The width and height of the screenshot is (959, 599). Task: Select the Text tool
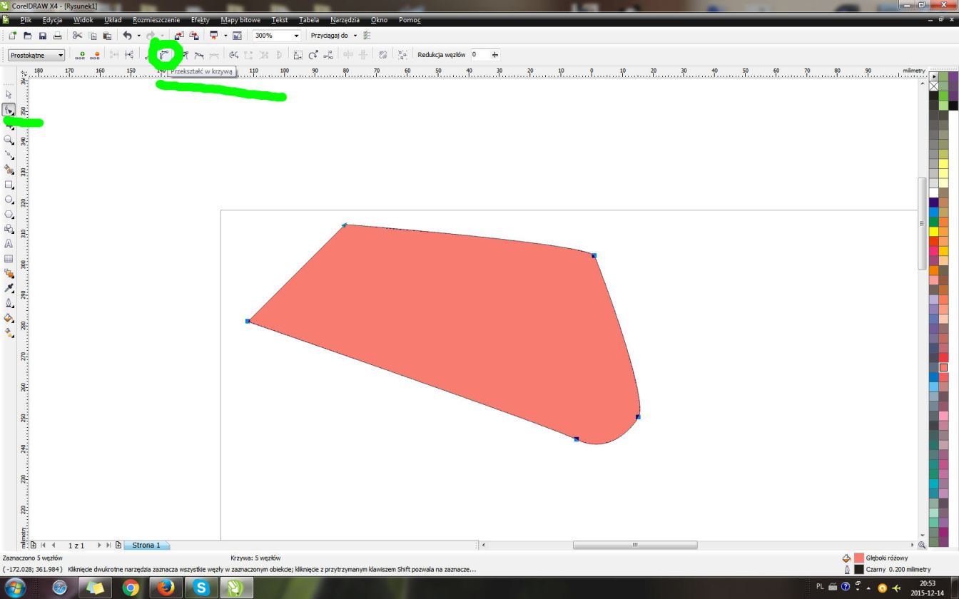[x=9, y=244]
